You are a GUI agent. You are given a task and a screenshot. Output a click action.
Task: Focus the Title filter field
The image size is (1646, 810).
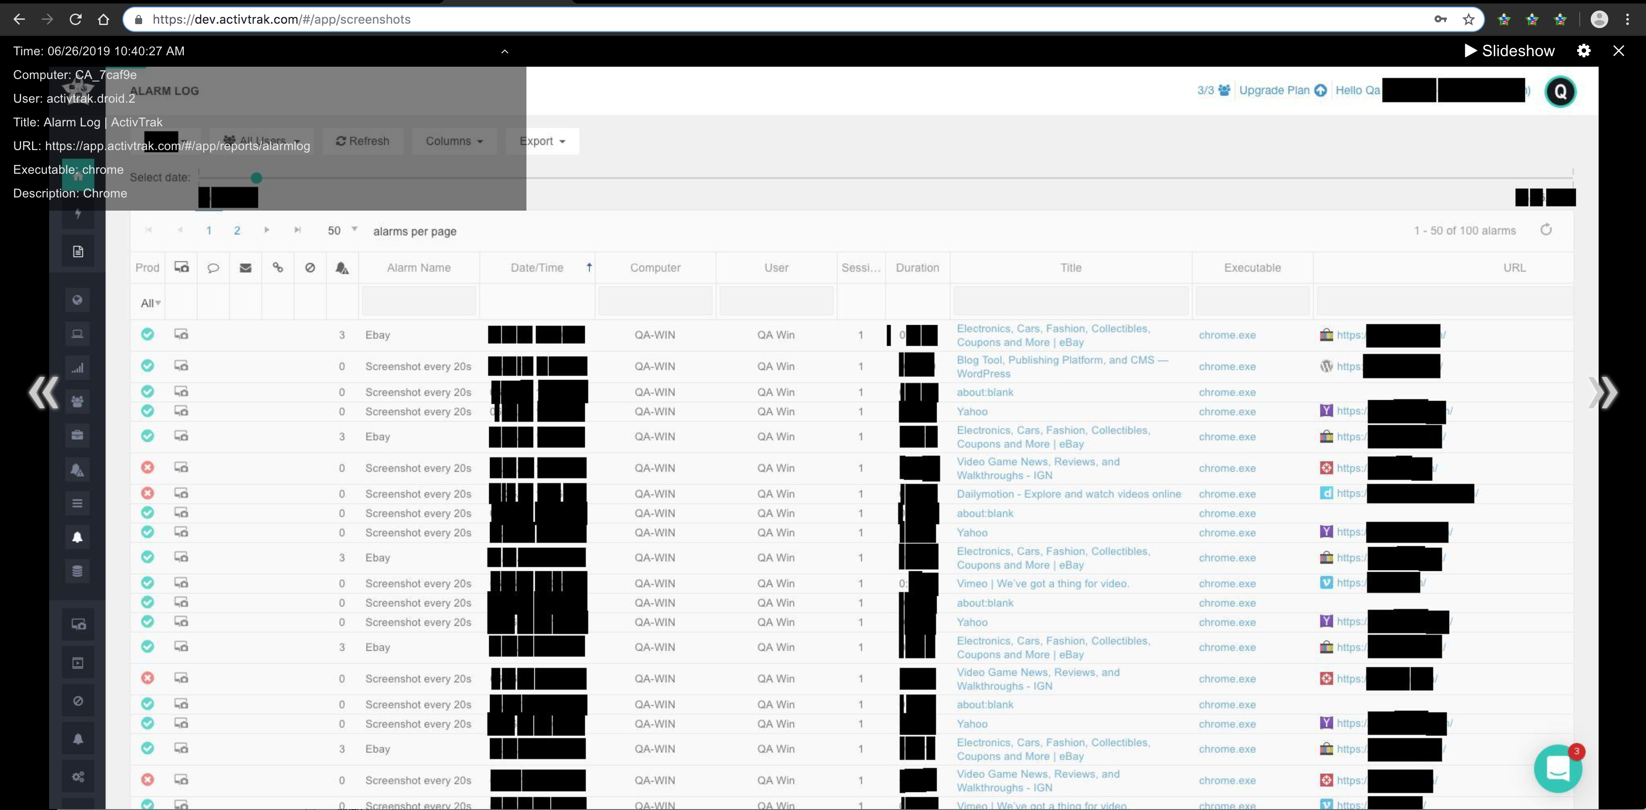1071,301
